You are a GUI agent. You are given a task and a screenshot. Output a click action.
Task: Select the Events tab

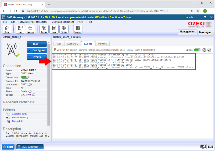[88, 44]
